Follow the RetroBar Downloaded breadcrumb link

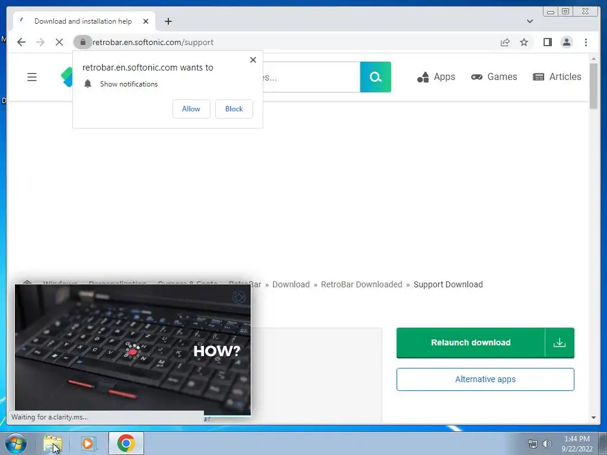tap(362, 284)
